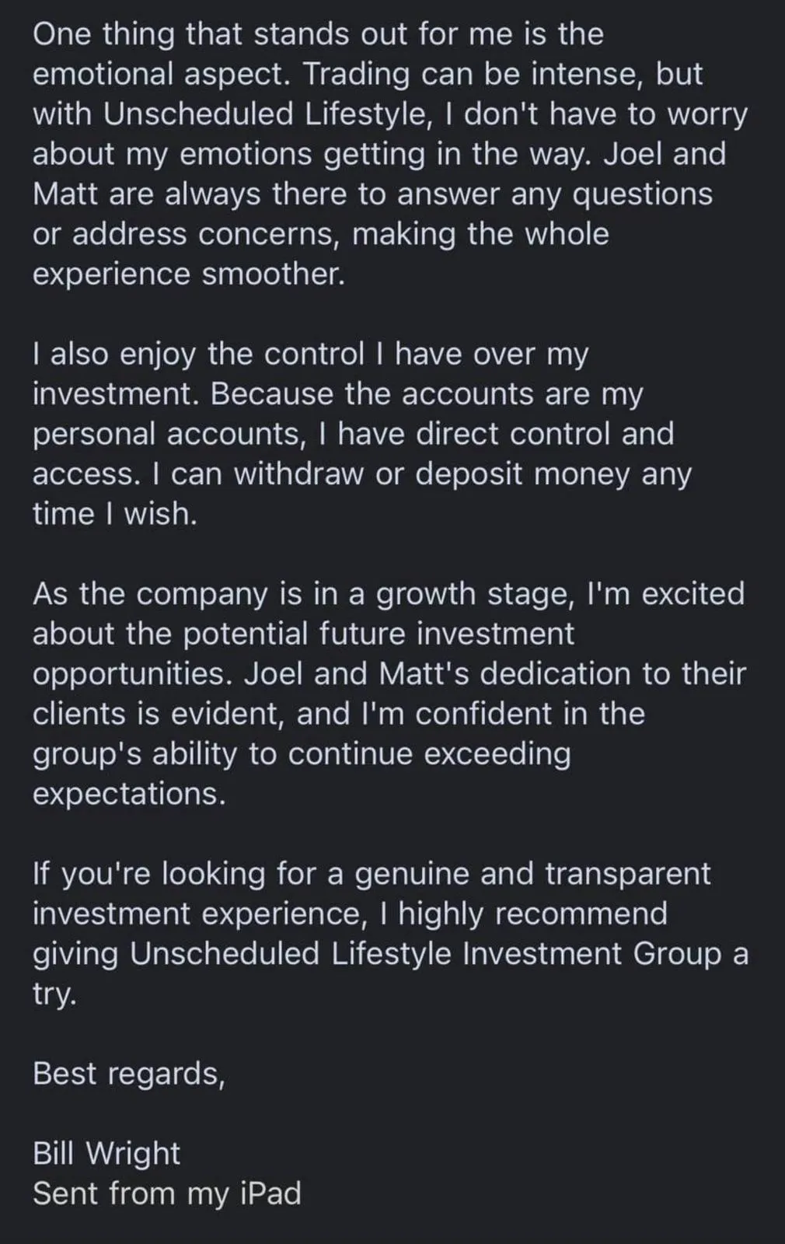Select the name 'Bill Wright'
The height and width of the screenshot is (1244, 785).
pyautogui.click(x=106, y=1153)
